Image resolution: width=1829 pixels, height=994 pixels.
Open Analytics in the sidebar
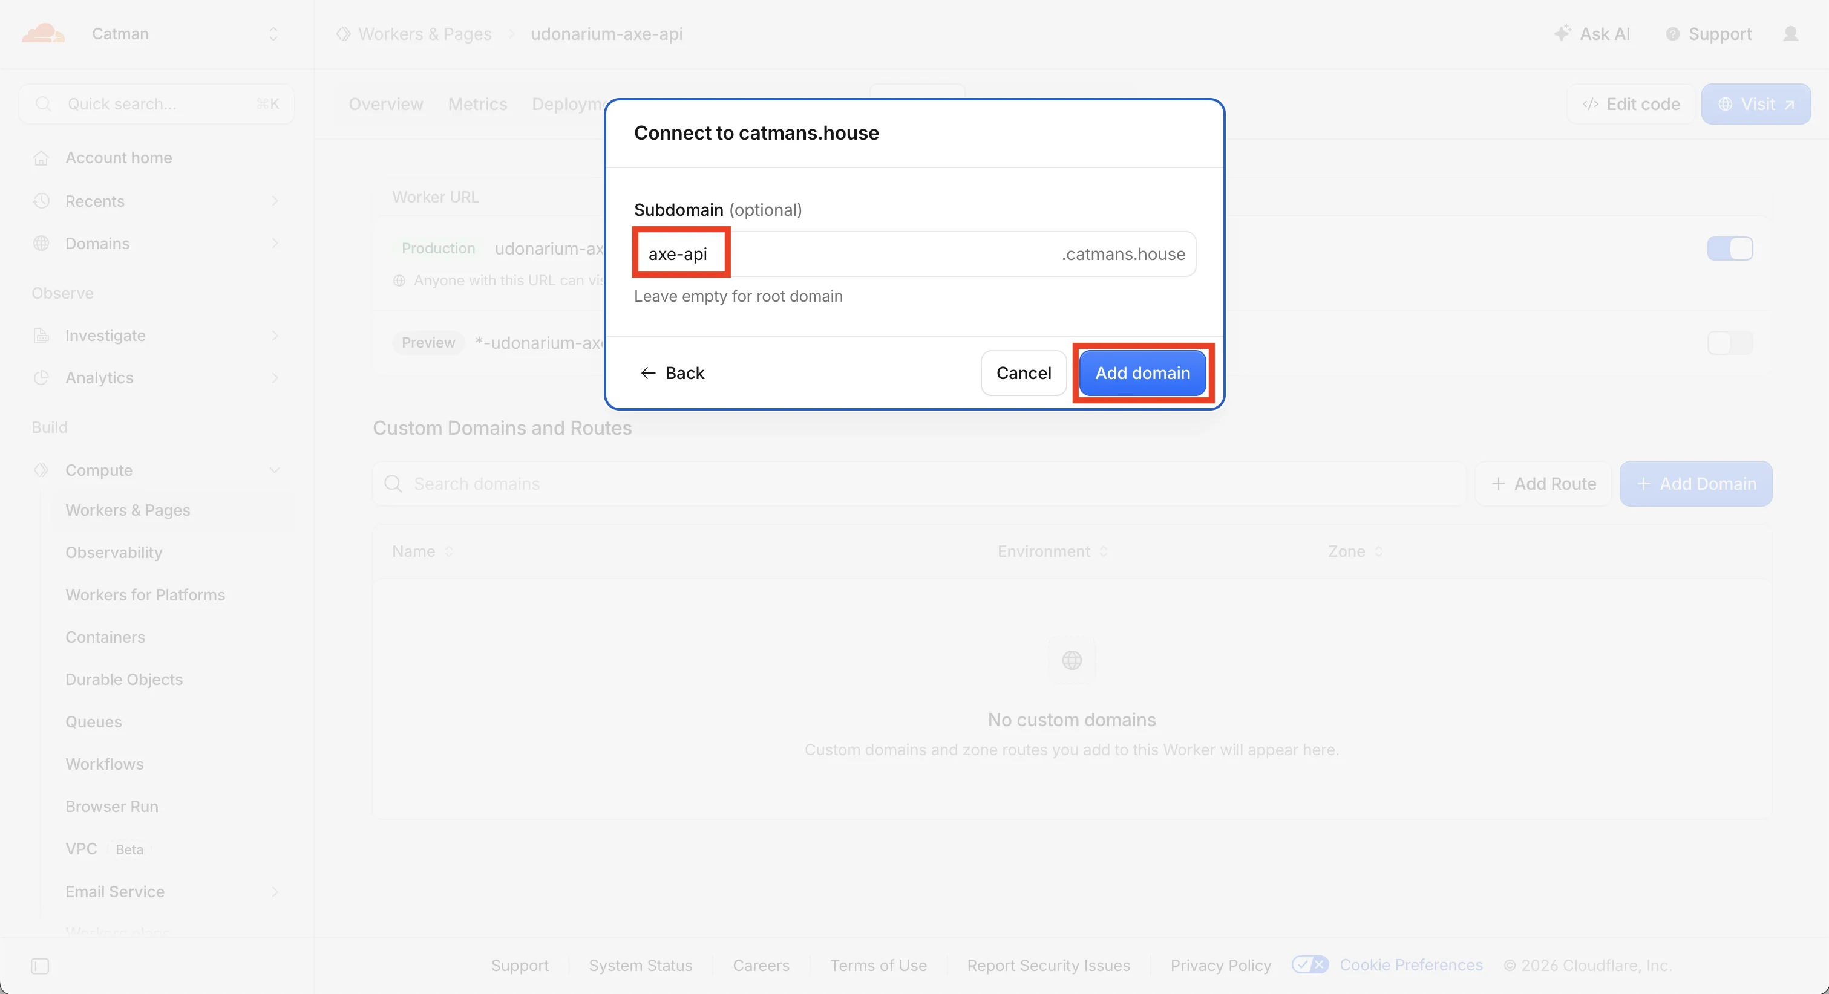coord(99,377)
